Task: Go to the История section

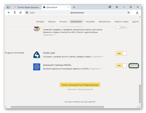Action: pos(63,22)
